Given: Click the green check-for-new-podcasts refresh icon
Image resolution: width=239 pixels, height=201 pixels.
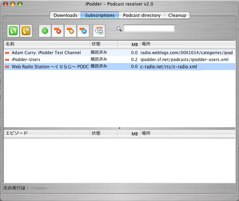Looking at the screenshot, I should pos(13,31).
